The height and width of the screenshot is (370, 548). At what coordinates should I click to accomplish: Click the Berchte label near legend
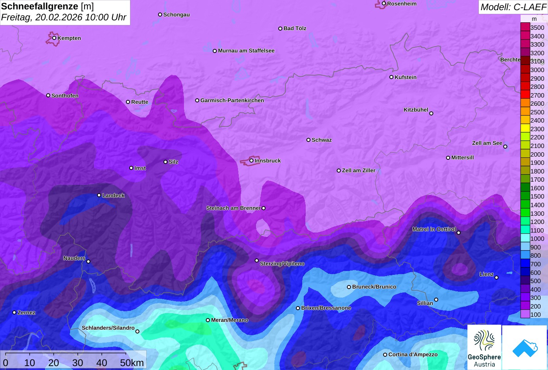click(x=510, y=60)
